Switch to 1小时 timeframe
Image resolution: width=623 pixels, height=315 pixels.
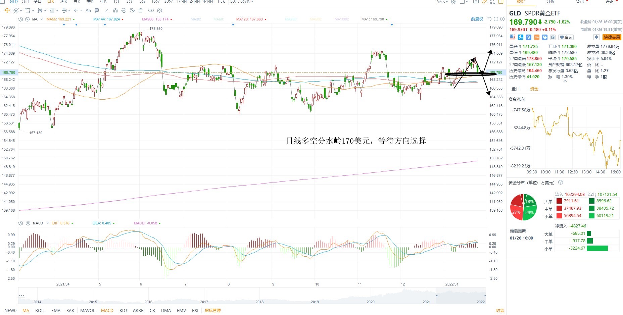182,2
